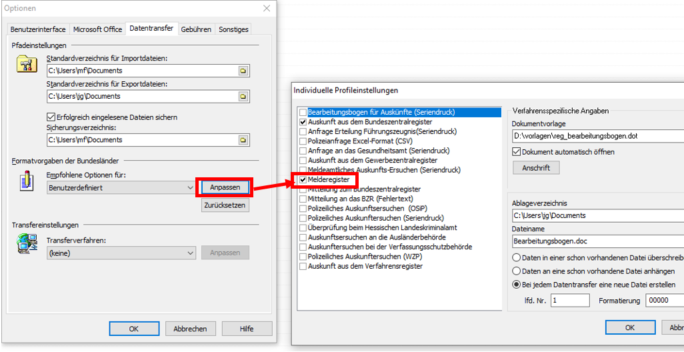Click into the Dateiname input field
Image resolution: width=684 pixels, height=352 pixels.
(597, 241)
